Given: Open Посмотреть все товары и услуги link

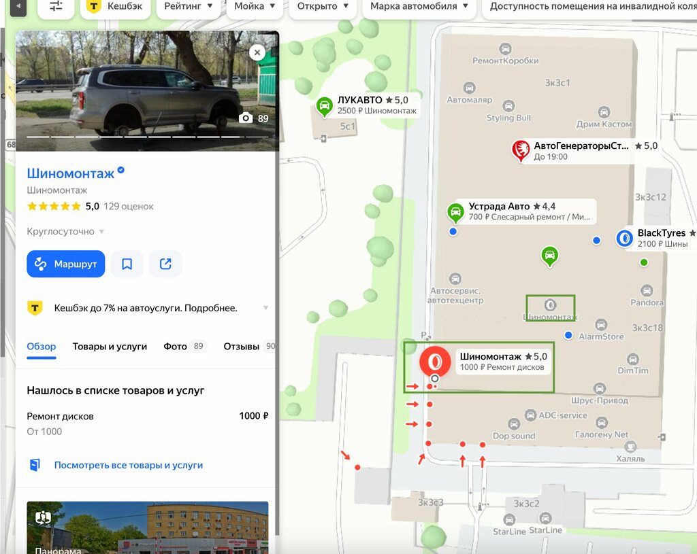Looking at the screenshot, I should (129, 465).
